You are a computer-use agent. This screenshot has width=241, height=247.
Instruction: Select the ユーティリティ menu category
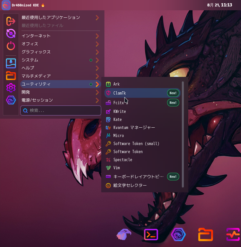click(x=61, y=84)
